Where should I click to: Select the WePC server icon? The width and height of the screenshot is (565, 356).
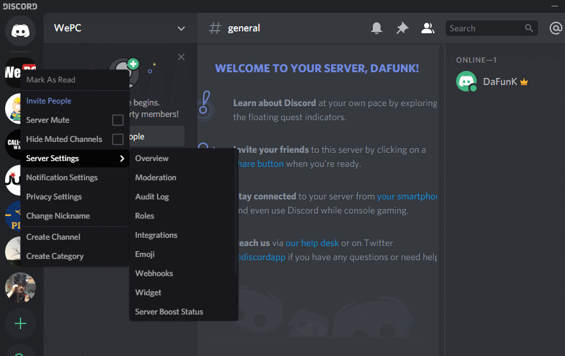click(13, 72)
